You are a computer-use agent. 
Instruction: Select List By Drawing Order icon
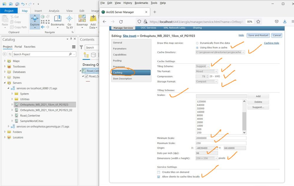pos(86,55)
